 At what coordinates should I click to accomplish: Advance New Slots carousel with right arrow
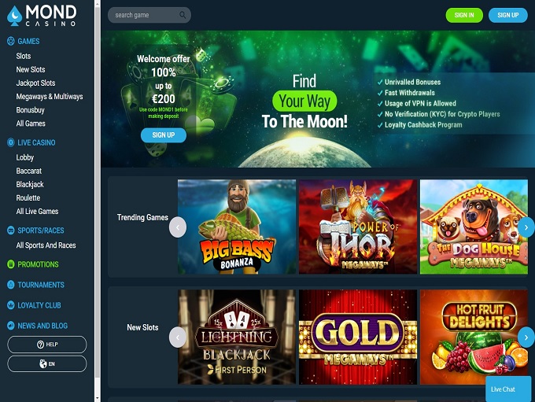click(x=526, y=337)
